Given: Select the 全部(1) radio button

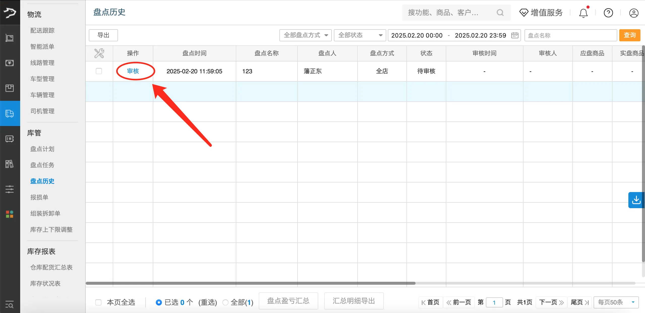Looking at the screenshot, I should click(x=225, y=302).
